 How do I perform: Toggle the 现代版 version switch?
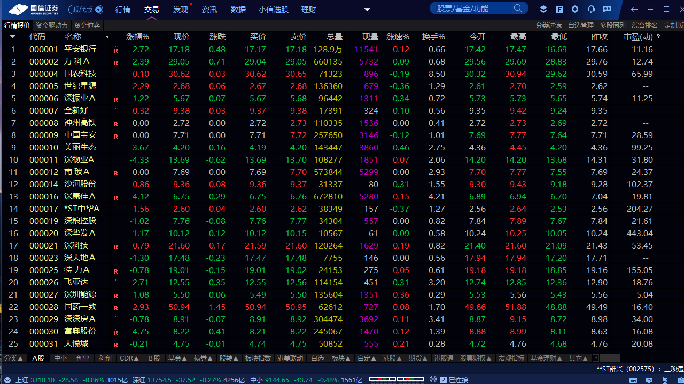point(85,10)
